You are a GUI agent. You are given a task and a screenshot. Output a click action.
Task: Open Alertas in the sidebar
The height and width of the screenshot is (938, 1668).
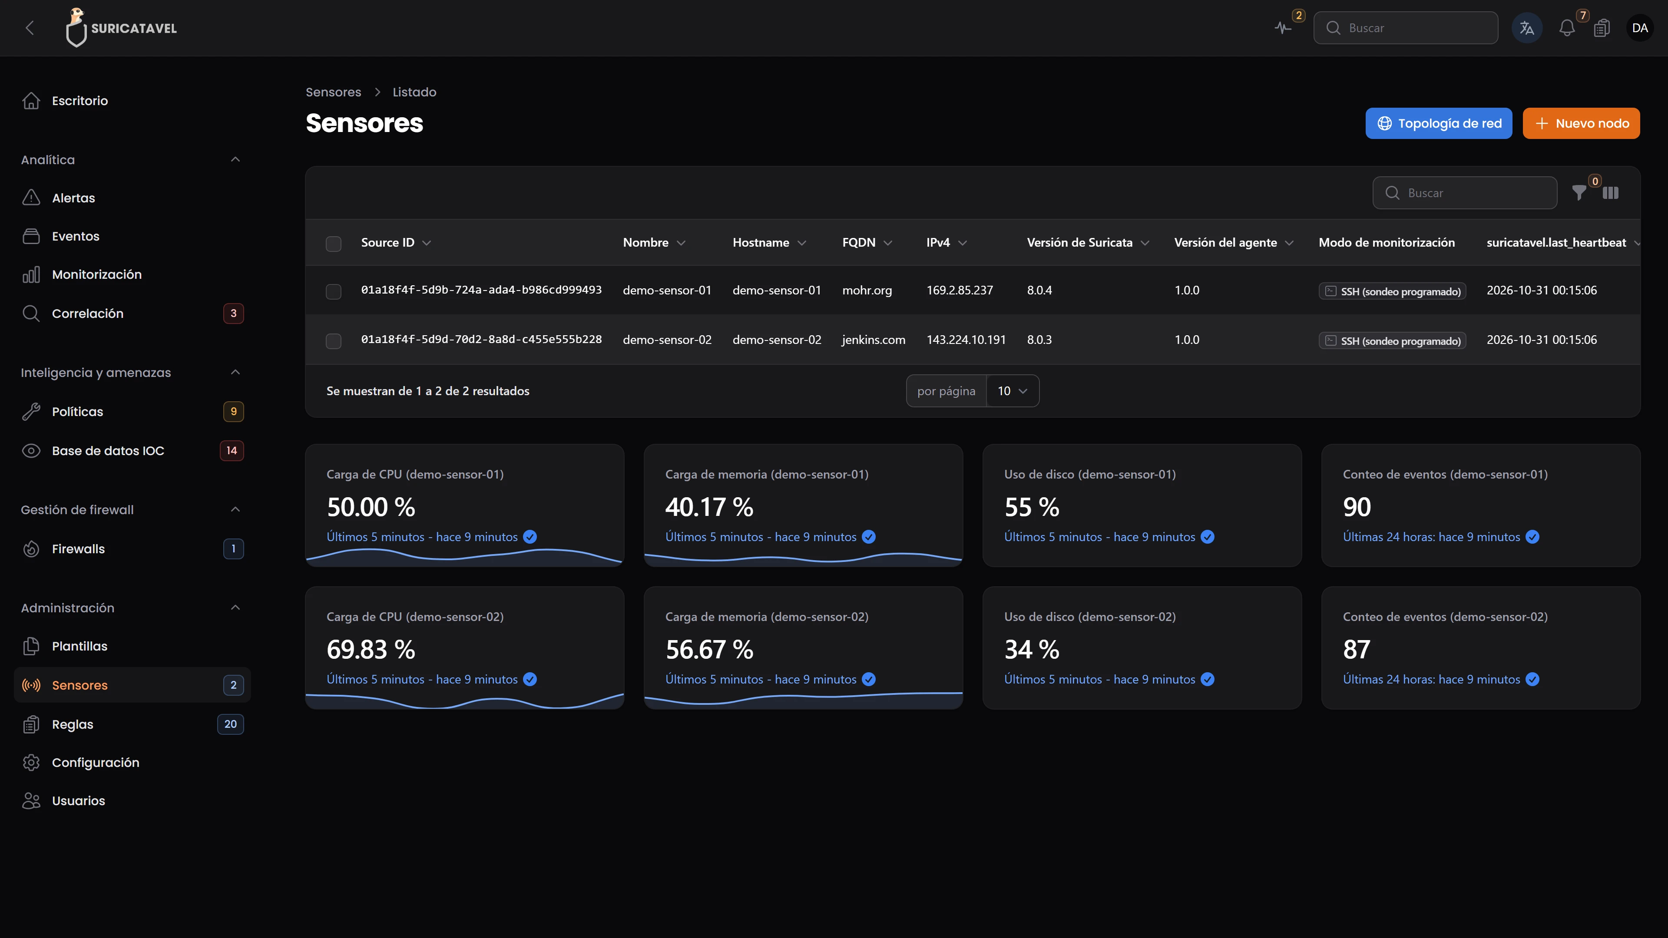point(132,198)
